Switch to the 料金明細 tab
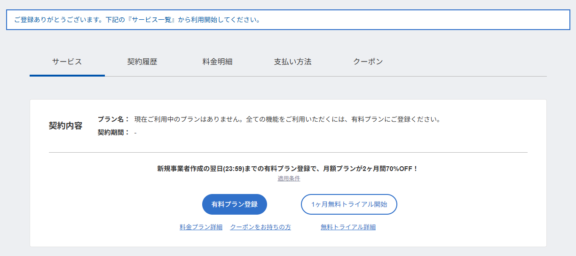The height and width of the screenshot is (256, 576). point(217,62)
